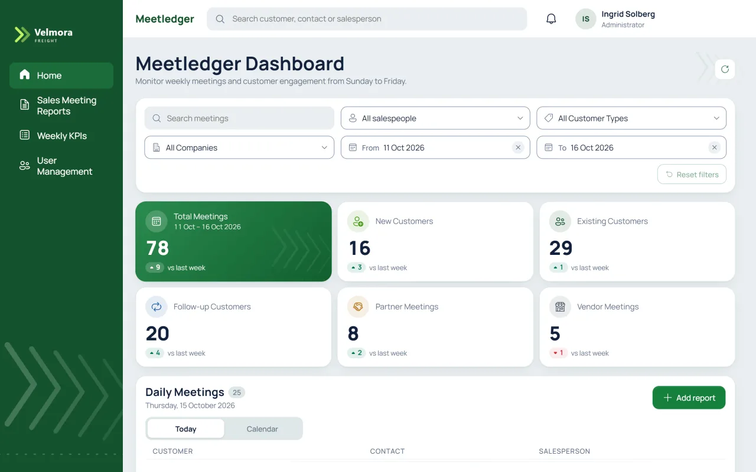The height and width of the screenshot is (472, 756).
Task: Switch to the Today tab
Action: (185, 429)
